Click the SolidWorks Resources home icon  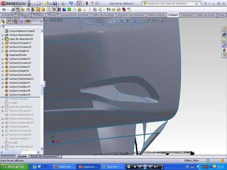coord(224,29)
